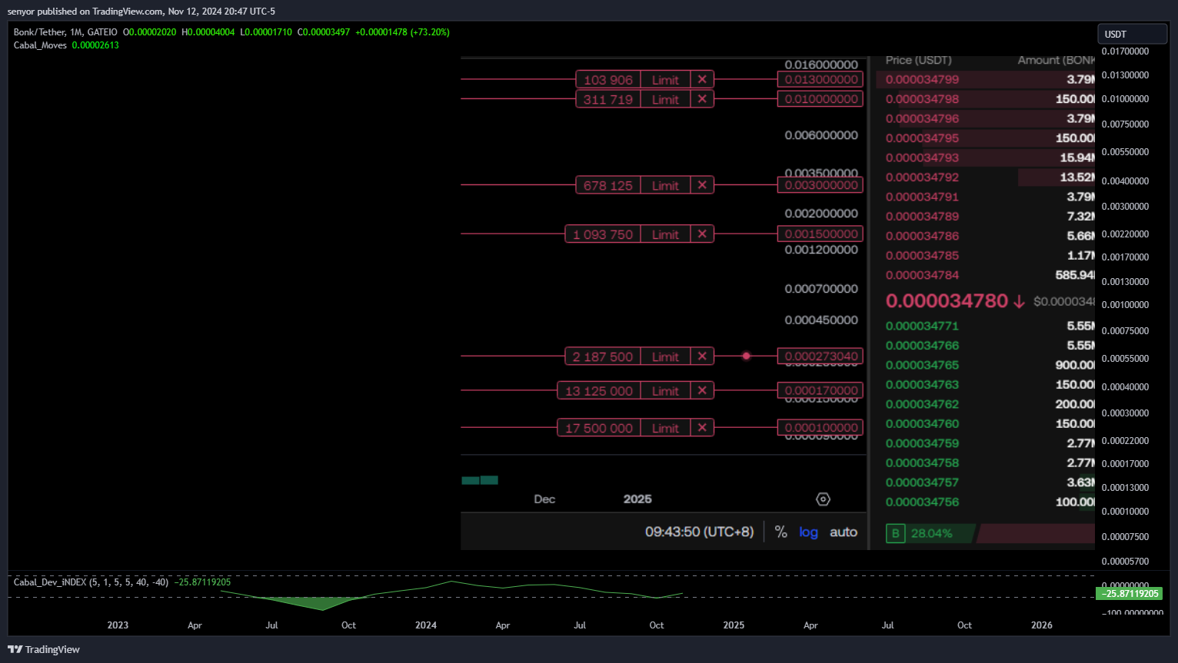Click the 0.000100000 order price tag
This screenshot has width=1178, height=663.
(820, 428)
